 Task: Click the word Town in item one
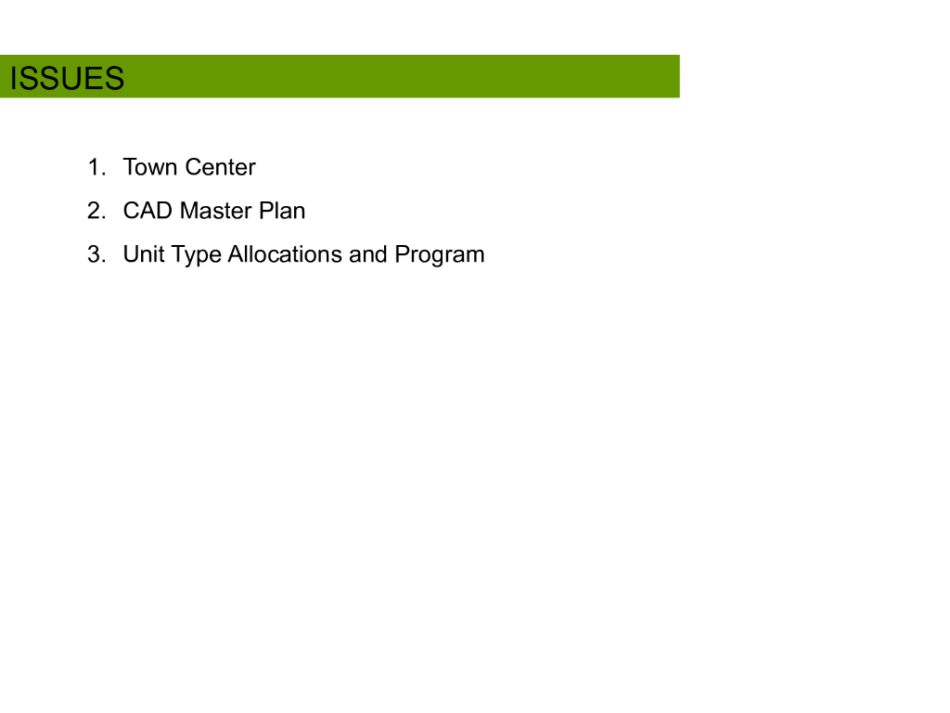tap(150, 167)
